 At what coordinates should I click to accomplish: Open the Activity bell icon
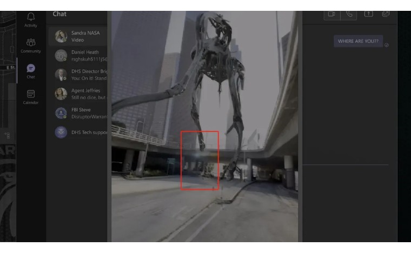point(31,19)
